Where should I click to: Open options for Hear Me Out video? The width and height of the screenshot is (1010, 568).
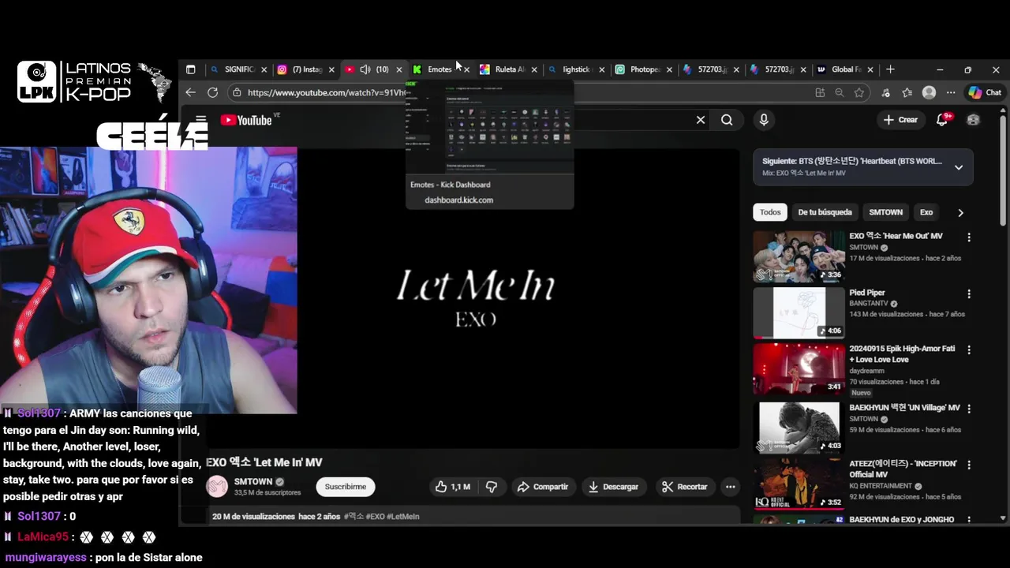tap(969, 237)
